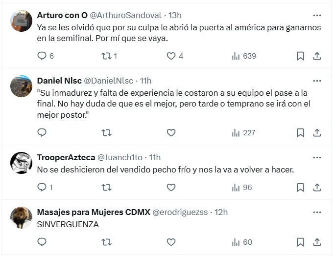Open TrooperAzteca's profile picture

[21, 163]
